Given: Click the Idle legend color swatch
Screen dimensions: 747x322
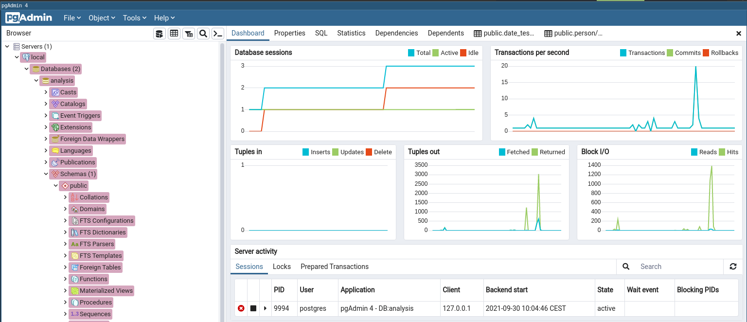Looking at the screenshot, I should (463, 53).
